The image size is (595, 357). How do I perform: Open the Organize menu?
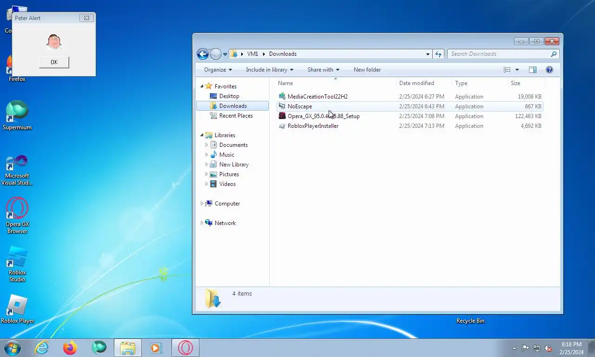coord(218,70)
